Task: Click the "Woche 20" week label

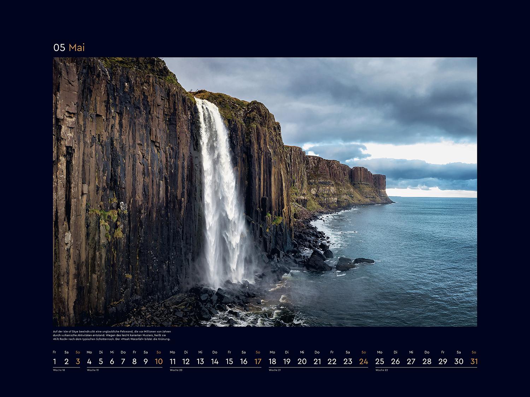Action: coord(176,370)
